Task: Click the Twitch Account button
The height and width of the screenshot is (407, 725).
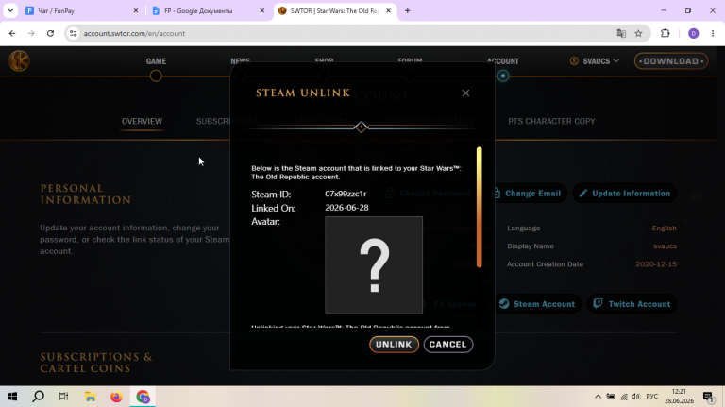Action: click(632, 304)
